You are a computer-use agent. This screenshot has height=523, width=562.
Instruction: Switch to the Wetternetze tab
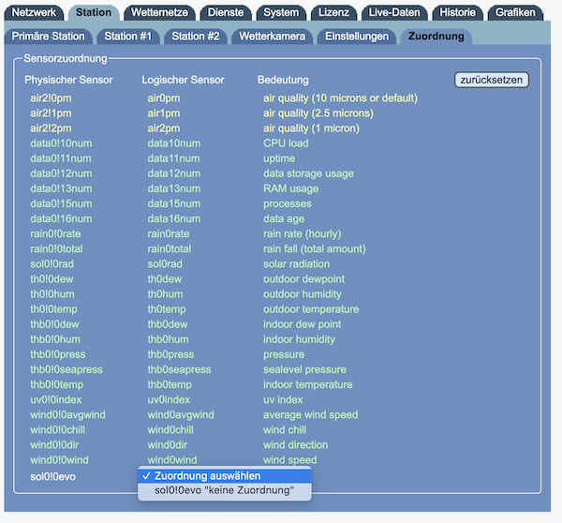pos(157,13)
